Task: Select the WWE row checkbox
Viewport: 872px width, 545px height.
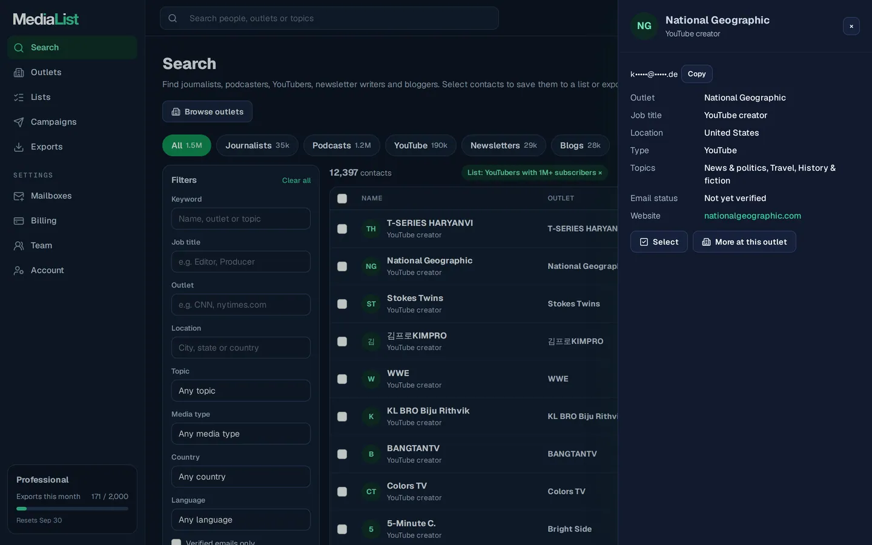Action: [x=342, y=379]
